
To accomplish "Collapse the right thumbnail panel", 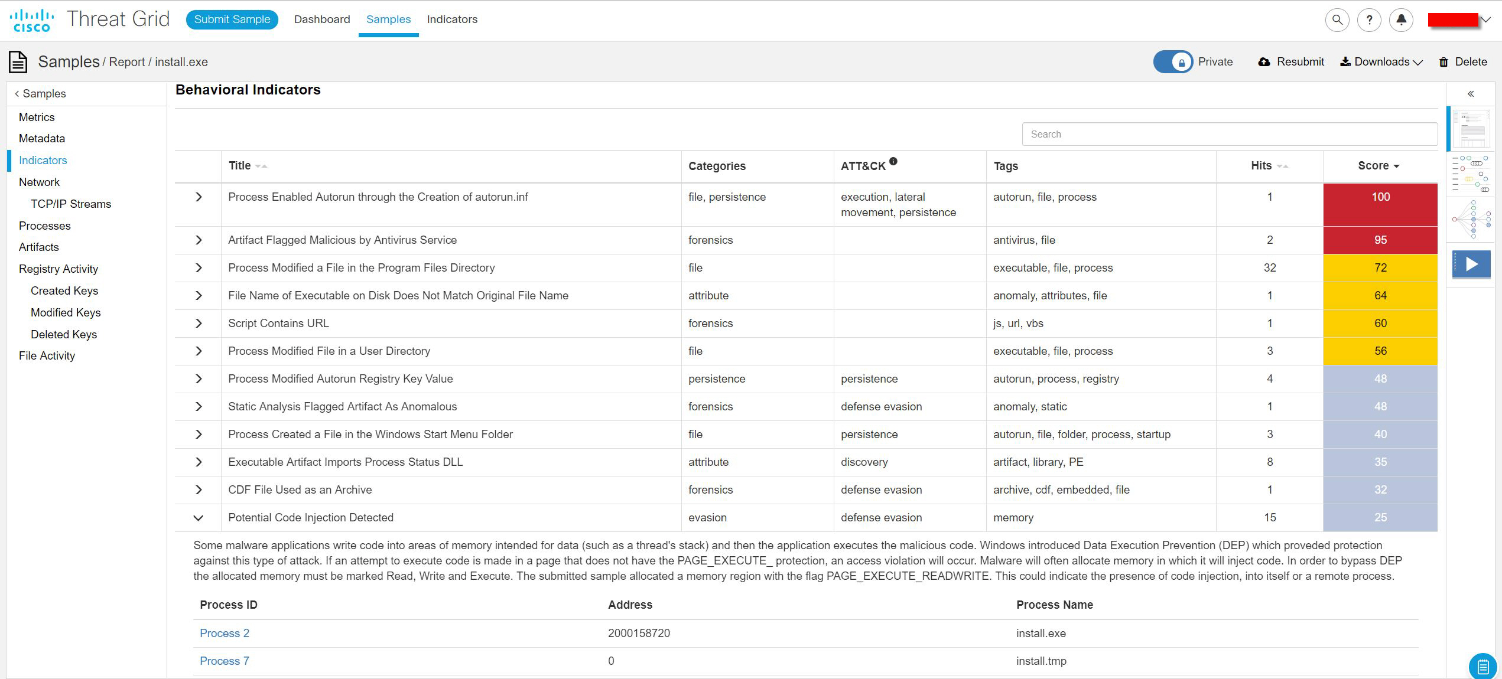I will [x=1471, y=94].
